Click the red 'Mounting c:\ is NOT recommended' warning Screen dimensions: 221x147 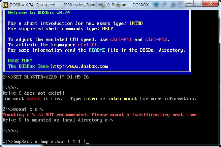[101, 115]
